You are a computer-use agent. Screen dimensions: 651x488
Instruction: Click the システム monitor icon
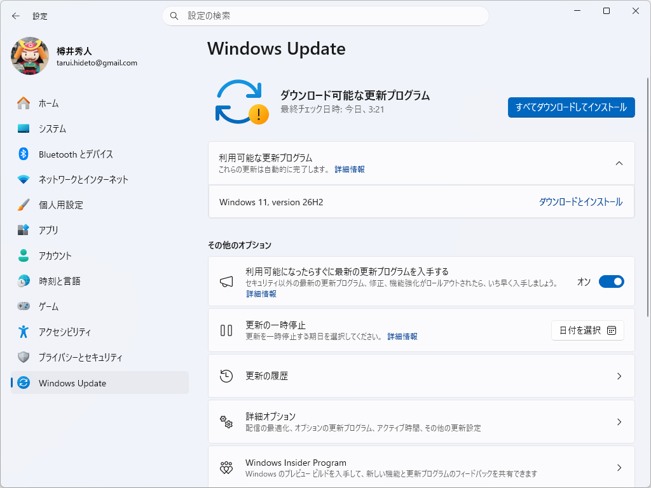(24, 128)
